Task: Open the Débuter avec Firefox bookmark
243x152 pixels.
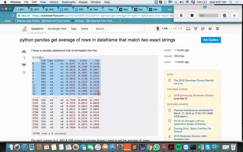Action: [x=26, y=21]
